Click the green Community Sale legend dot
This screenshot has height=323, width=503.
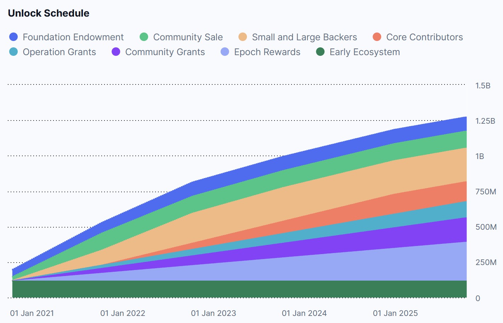point(144,37)
